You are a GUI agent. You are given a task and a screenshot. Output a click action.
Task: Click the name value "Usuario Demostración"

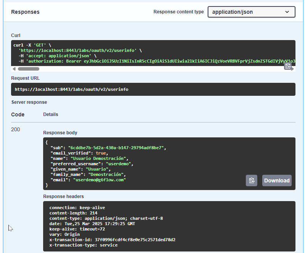(98, 158)
